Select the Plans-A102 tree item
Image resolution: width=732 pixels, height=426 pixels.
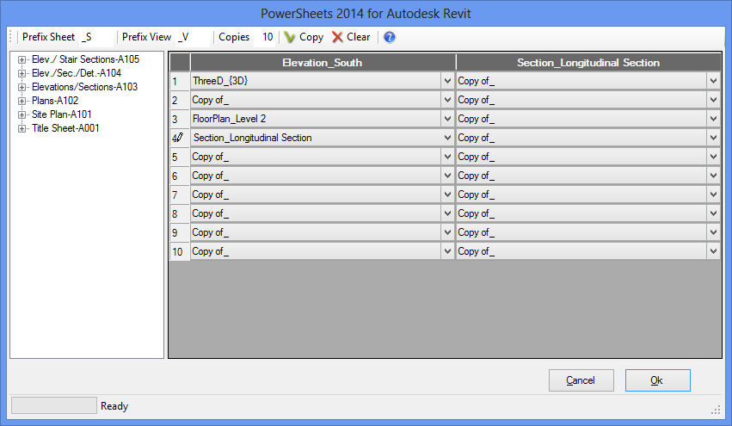pos(55,101)
